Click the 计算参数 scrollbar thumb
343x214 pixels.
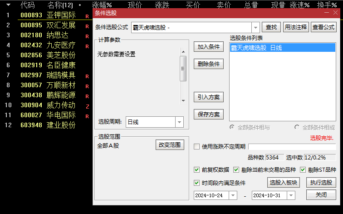point(183,69)
